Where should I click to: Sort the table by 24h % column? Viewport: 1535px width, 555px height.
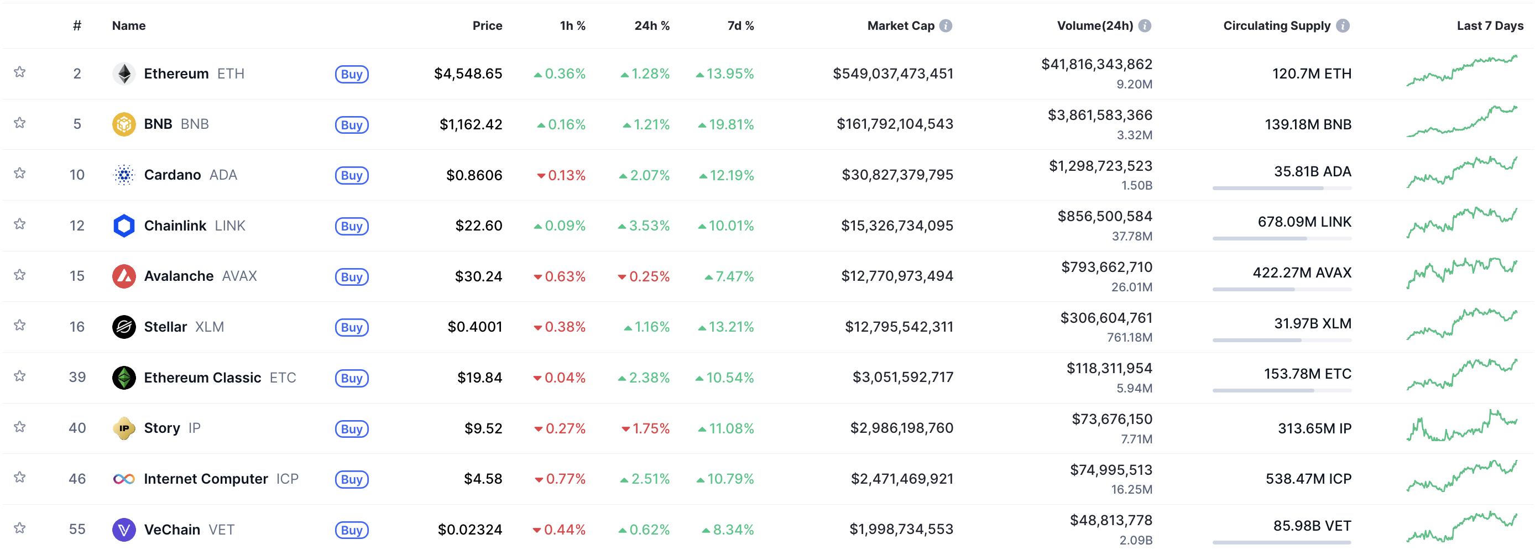pyautogui.click(x=651, y=25)
